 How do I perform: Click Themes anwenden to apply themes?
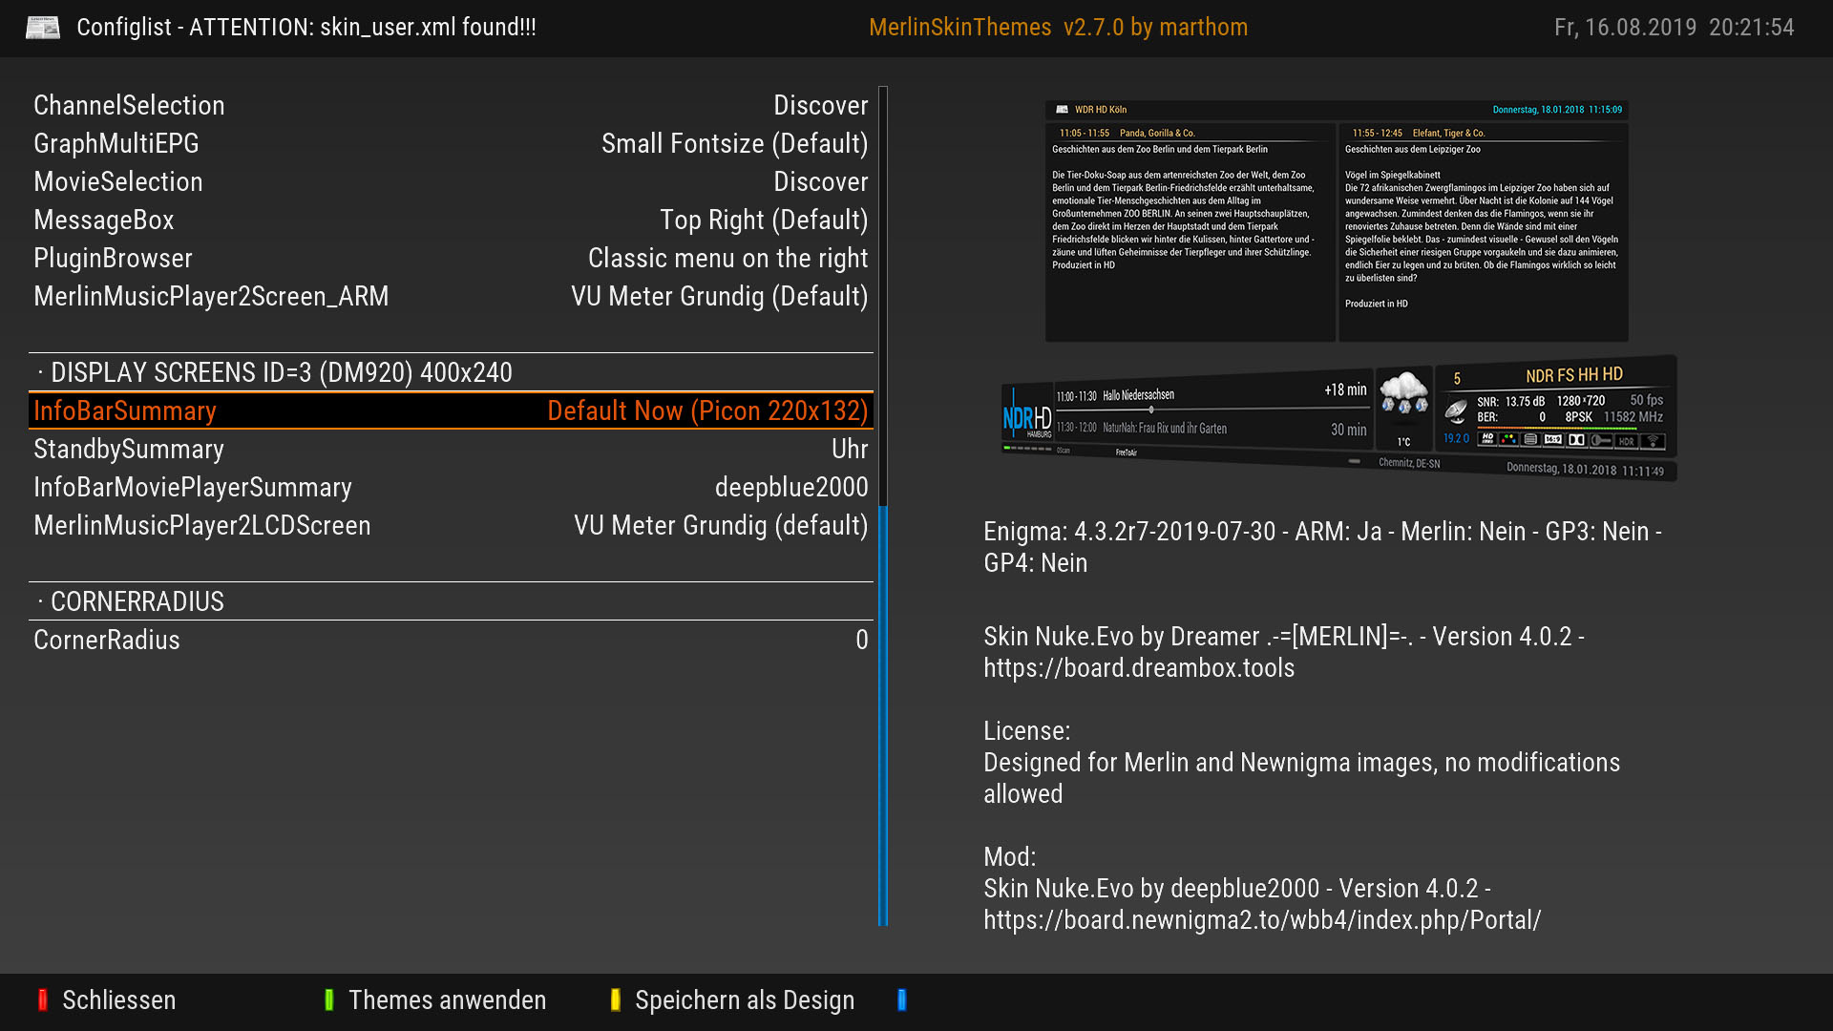click(x=446, y=999)
